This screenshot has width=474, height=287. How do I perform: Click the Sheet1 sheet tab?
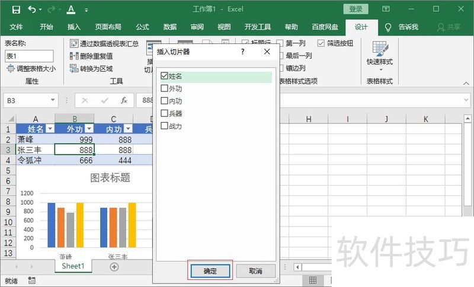pyautogui.click(x=73, y=266)
